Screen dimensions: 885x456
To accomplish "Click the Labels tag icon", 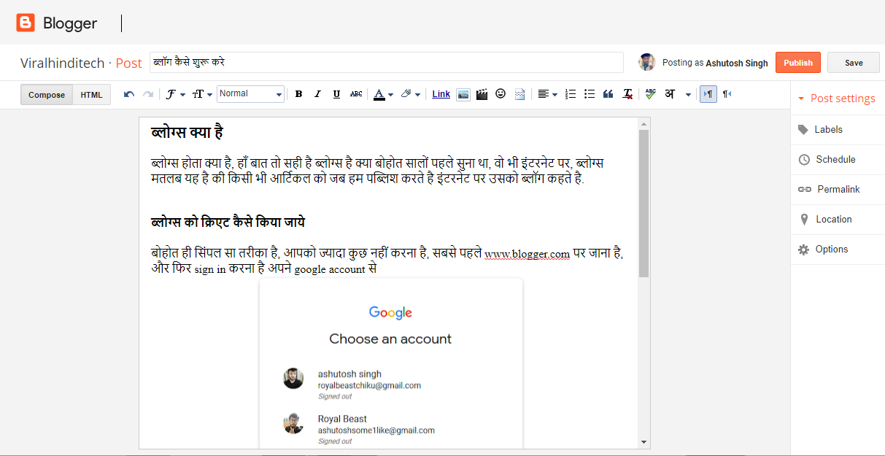I will point(803,130).
